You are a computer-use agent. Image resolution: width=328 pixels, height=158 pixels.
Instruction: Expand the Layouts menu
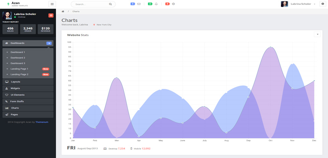(28, 82)
